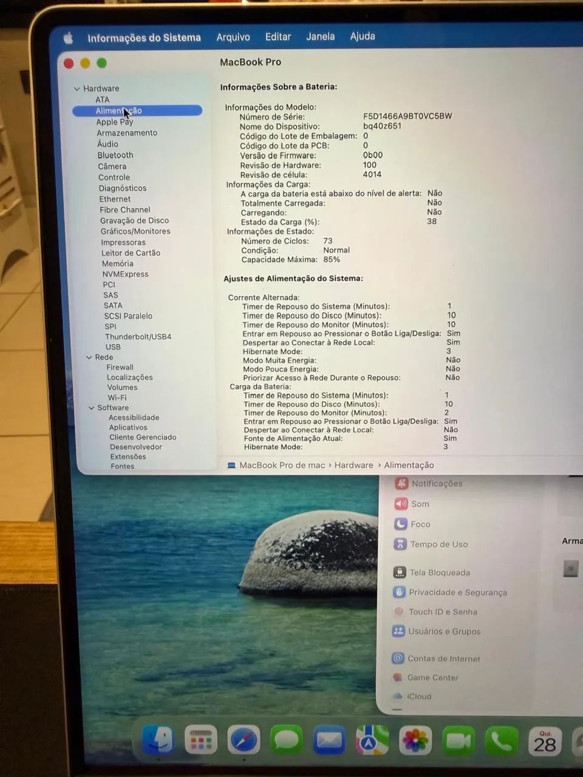Select Memória in the sidebar

pyautogui.click(x=118, y=263)
